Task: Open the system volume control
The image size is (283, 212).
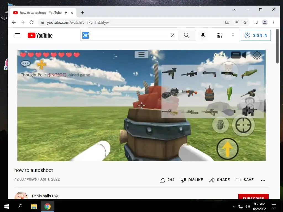Action: [x=247, y=206]
